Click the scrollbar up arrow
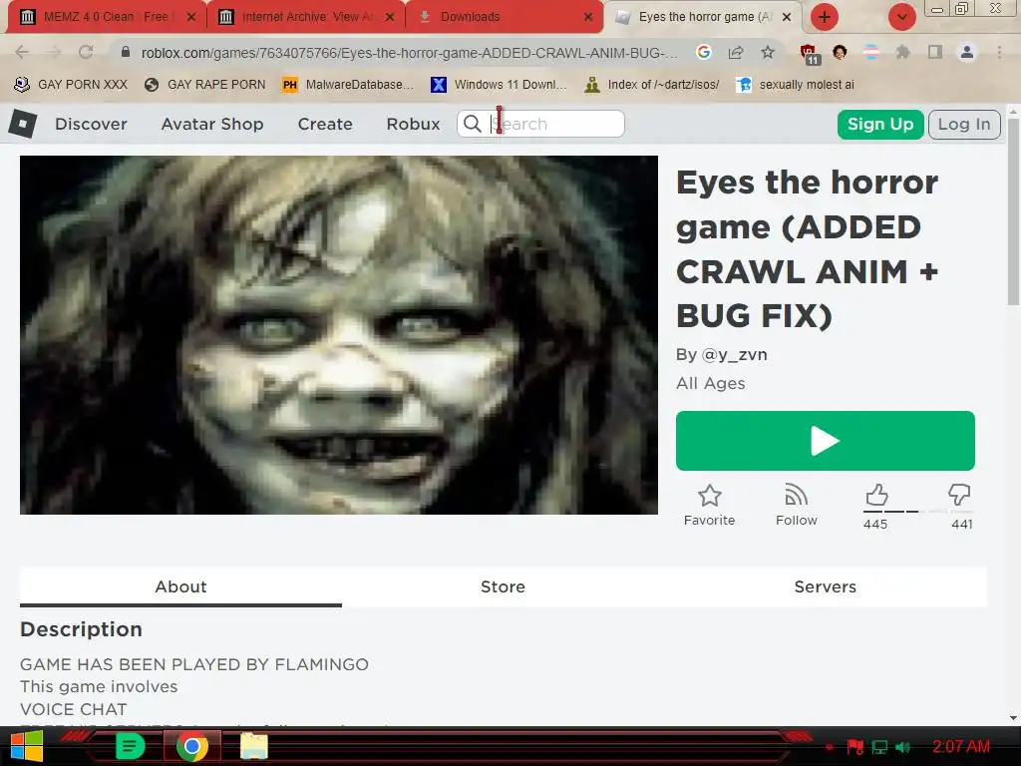 click(x=1013, y=112)
